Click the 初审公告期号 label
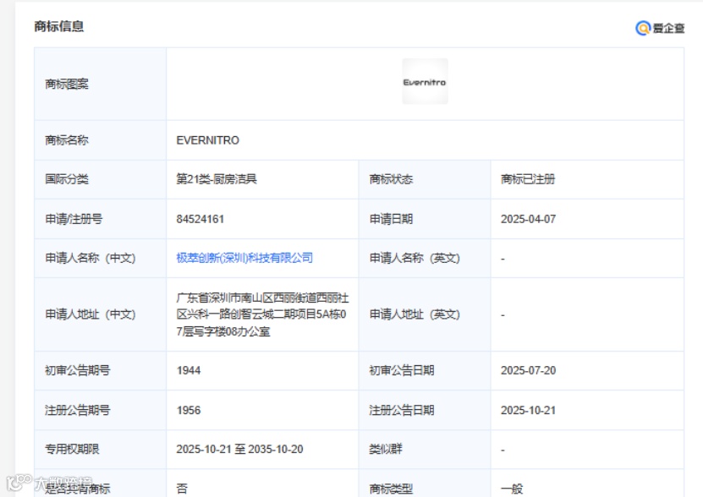 77,370
